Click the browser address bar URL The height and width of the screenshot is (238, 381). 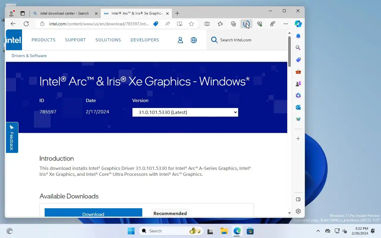[x=99, y=24]
